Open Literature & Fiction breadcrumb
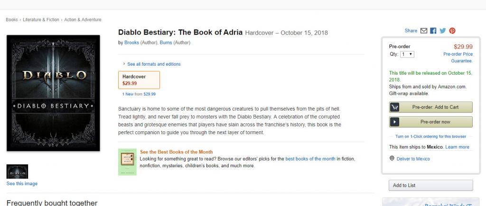Screen dimensions: 486x206 pos(40,20)
